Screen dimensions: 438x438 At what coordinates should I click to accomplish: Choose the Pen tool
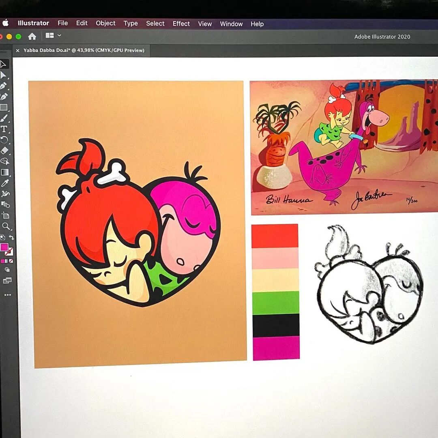click(4, 86)
